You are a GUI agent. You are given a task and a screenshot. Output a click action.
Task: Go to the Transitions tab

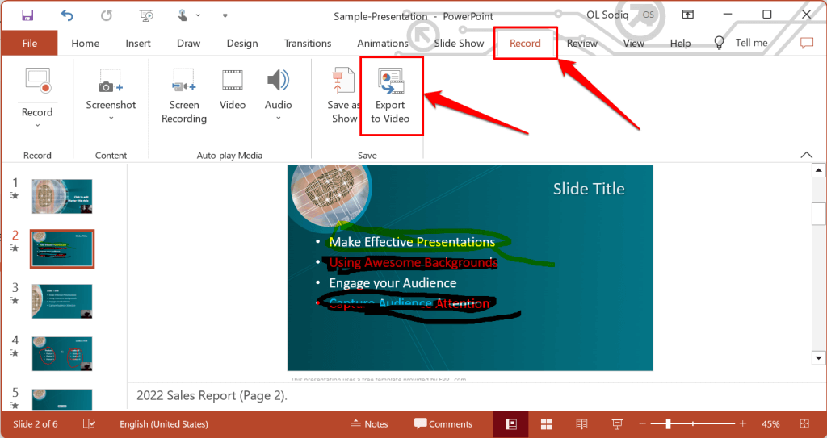(x=308, y=44)
